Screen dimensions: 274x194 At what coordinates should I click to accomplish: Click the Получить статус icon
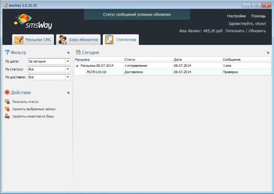tap(7, 102)
